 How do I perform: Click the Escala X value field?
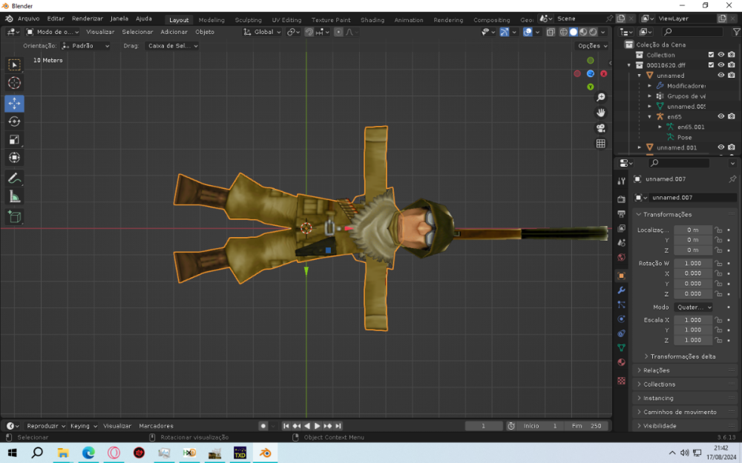[693, 320]
